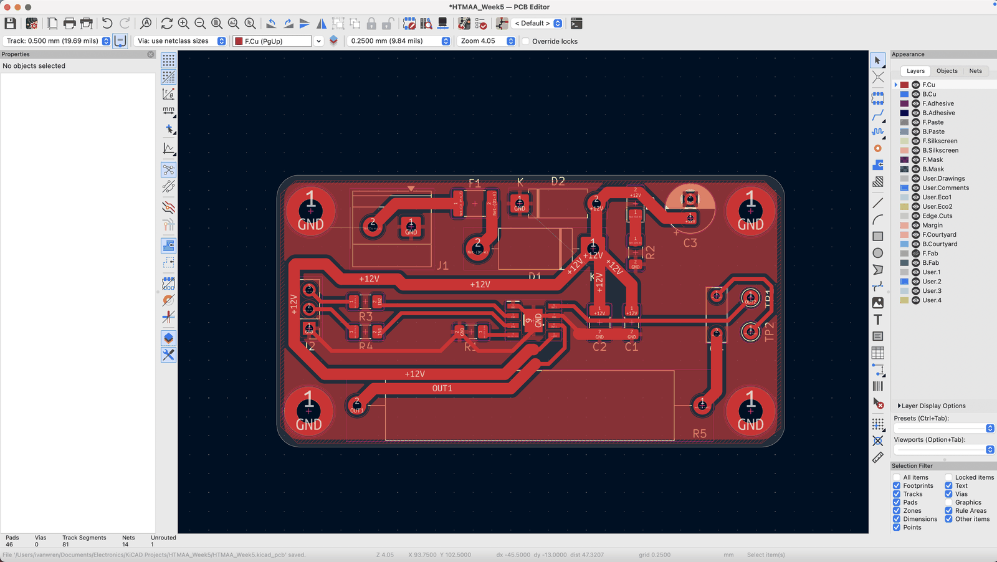The height and width of the screenshot is (562, 997).
Task: Hide the F.Silkscreen layer
Action: pos(916,141)
